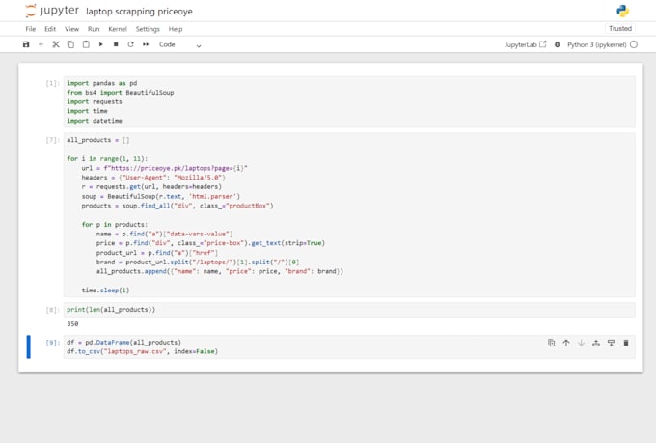
Task: Click the Python logo icon
Action: tap(622, 11)
